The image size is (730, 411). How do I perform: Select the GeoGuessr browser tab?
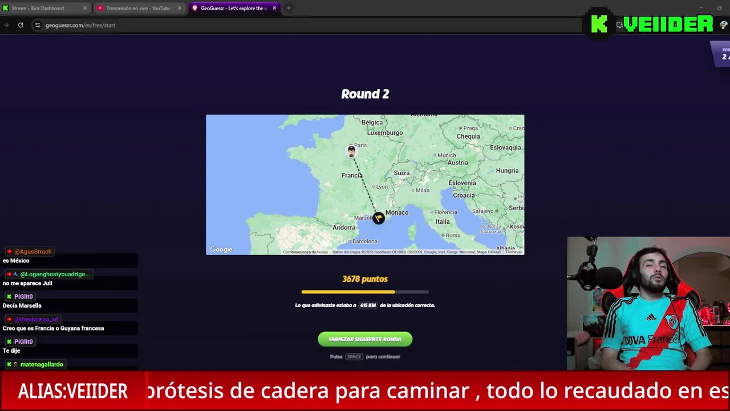[234, 8]
